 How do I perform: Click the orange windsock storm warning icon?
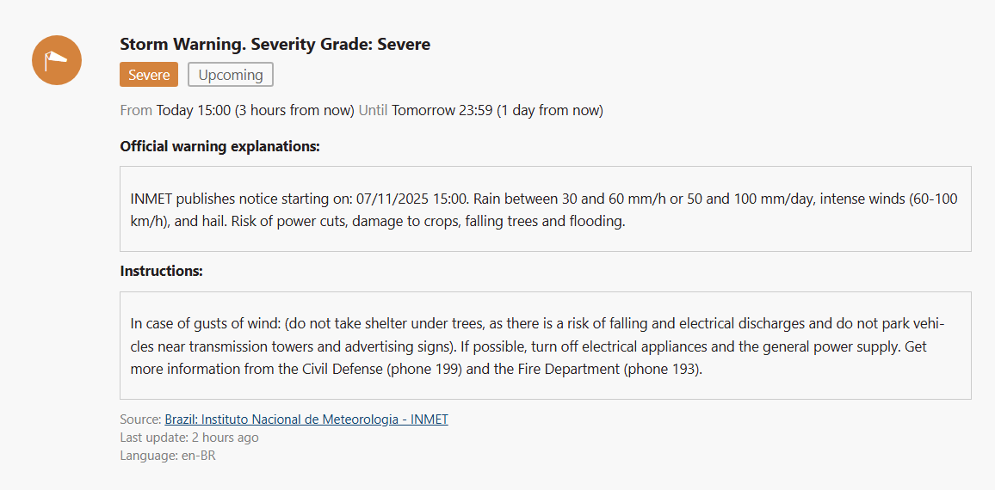point(57,60)
